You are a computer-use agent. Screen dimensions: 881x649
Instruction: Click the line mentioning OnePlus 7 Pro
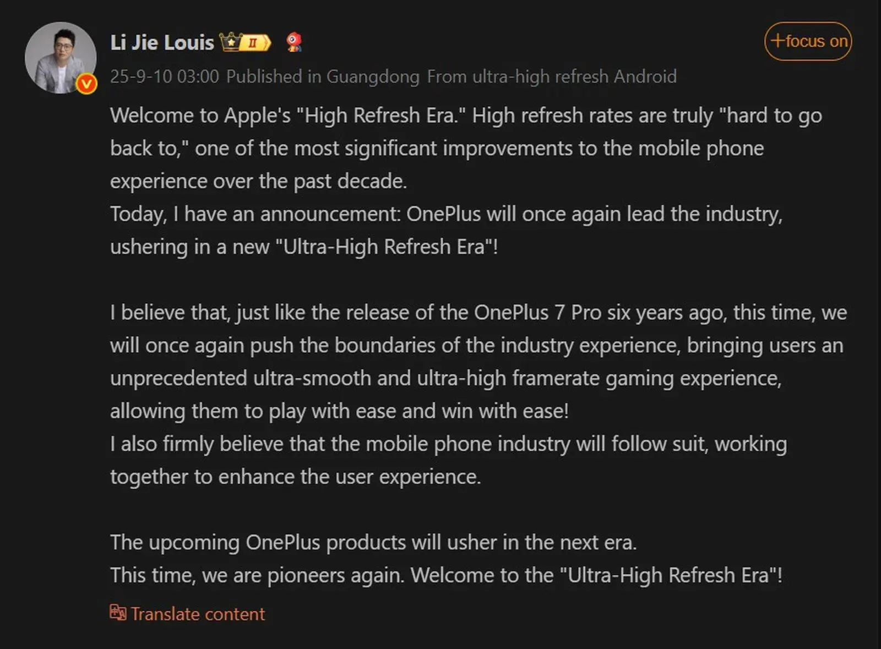(x=478, y=313)
